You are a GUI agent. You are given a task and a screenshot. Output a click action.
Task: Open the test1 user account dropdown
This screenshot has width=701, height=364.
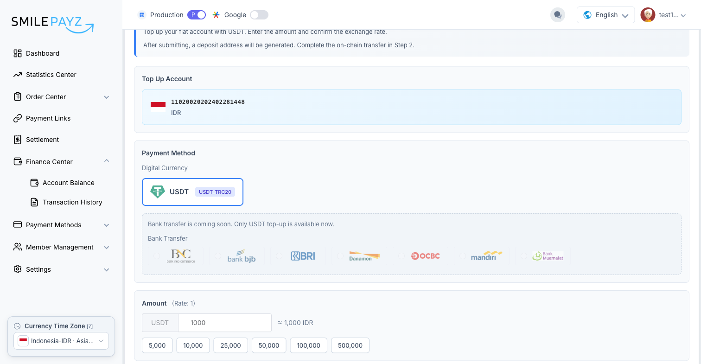pos(663,15)
